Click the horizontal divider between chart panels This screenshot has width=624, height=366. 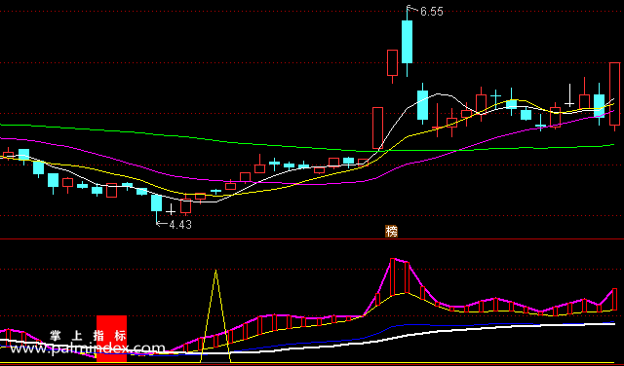[x=312, y=239]
